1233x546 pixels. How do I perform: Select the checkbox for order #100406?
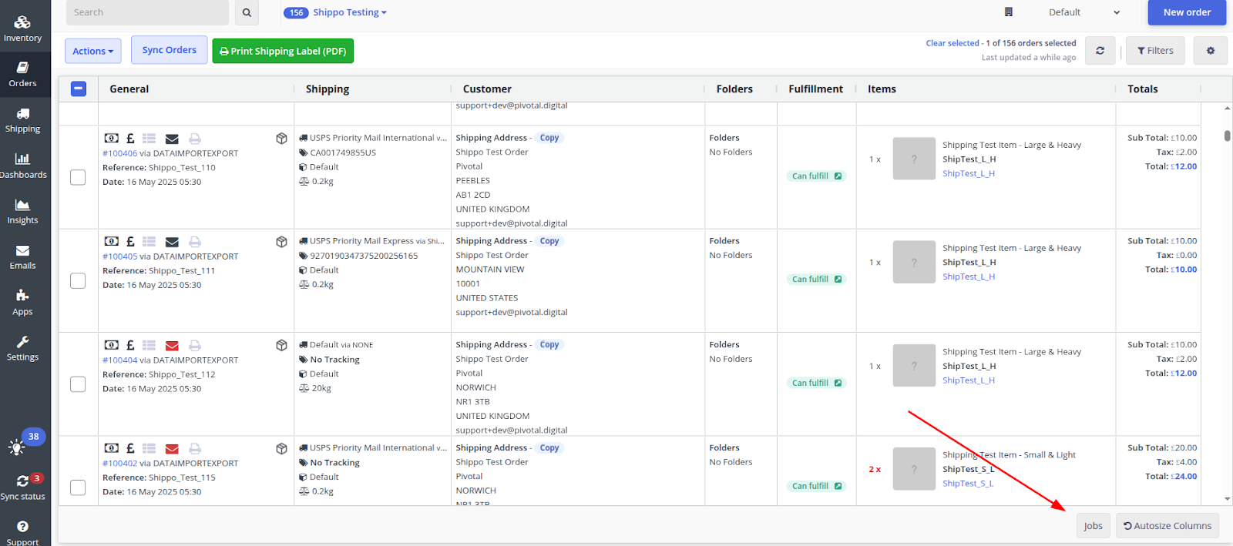(x=78, y=177)
